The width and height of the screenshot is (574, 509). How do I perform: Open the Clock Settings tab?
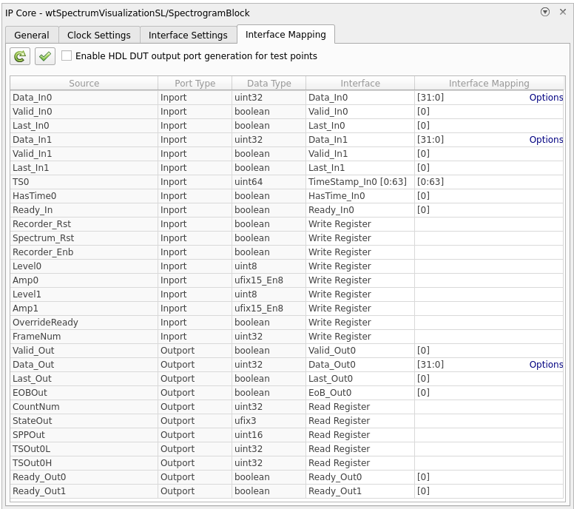pyautogui.click(x=98, y=35)
